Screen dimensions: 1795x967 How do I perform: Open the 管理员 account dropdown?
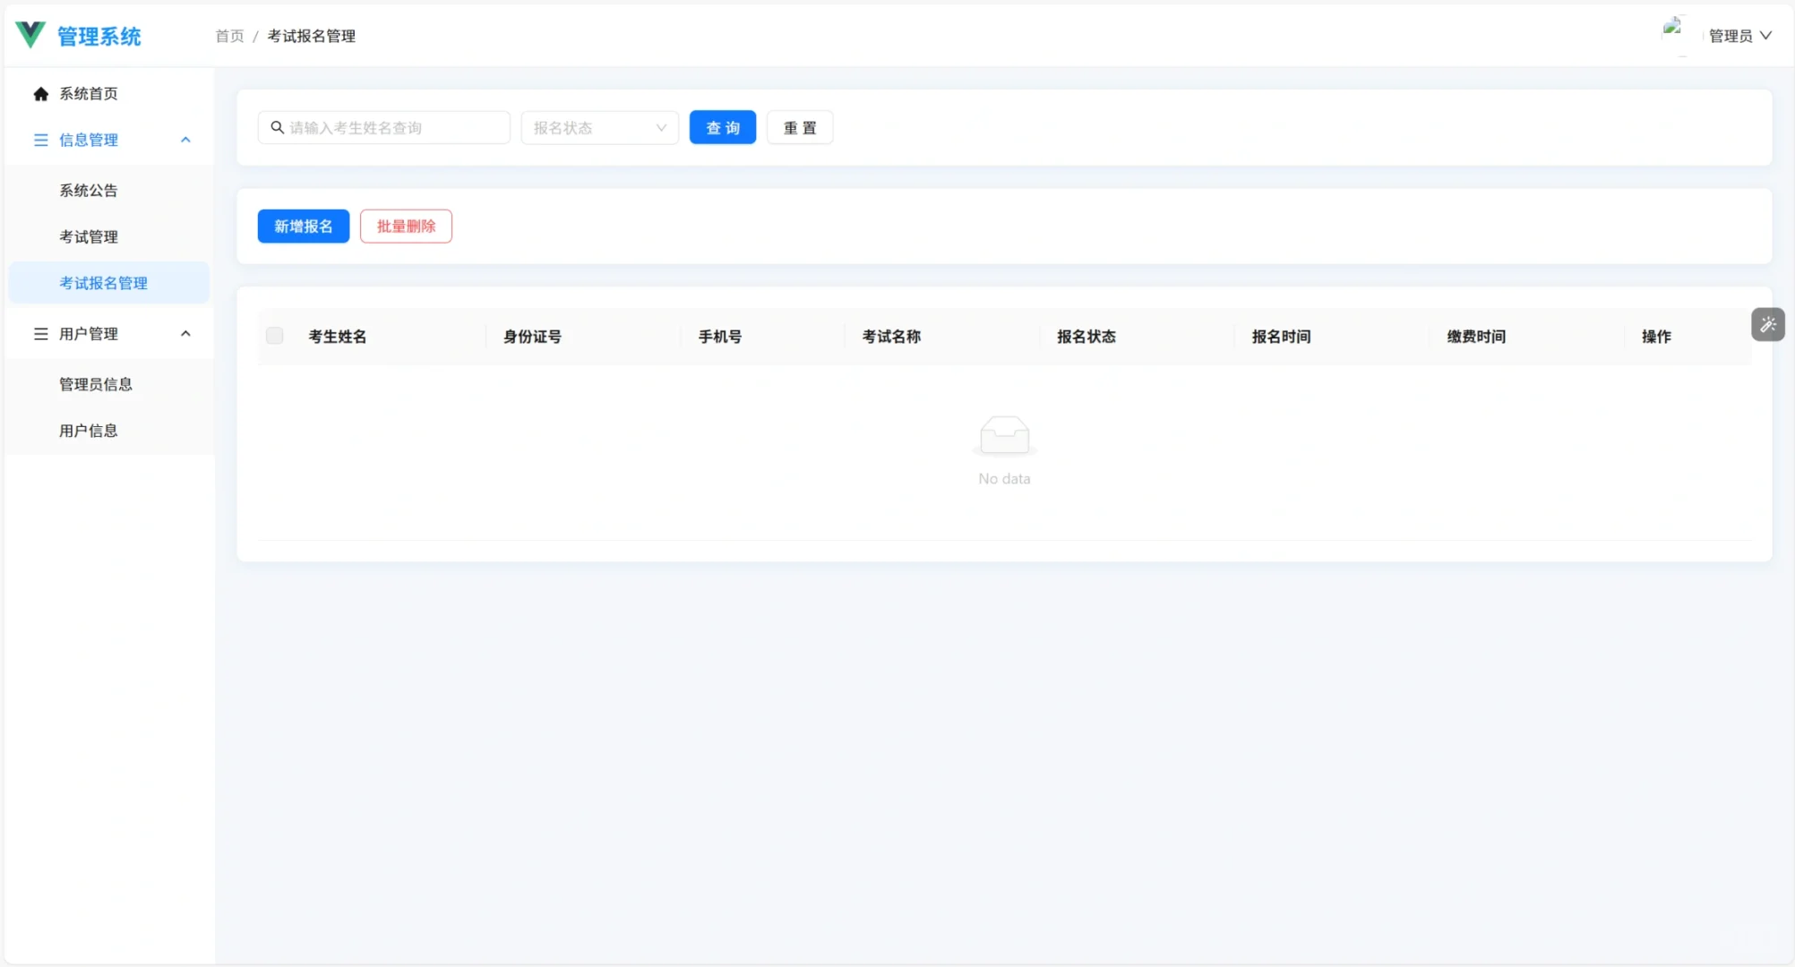[1739, 36]
